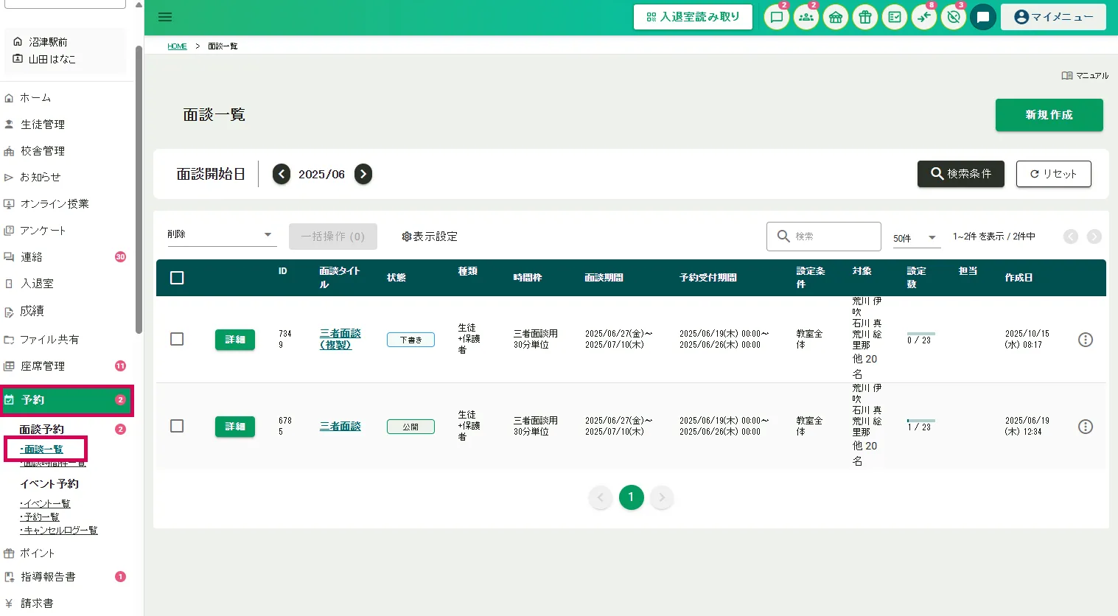This screenshot has width=1118, height=616.
Task: Go to previous month with left arrow
Action: click(x=282, y=174)
